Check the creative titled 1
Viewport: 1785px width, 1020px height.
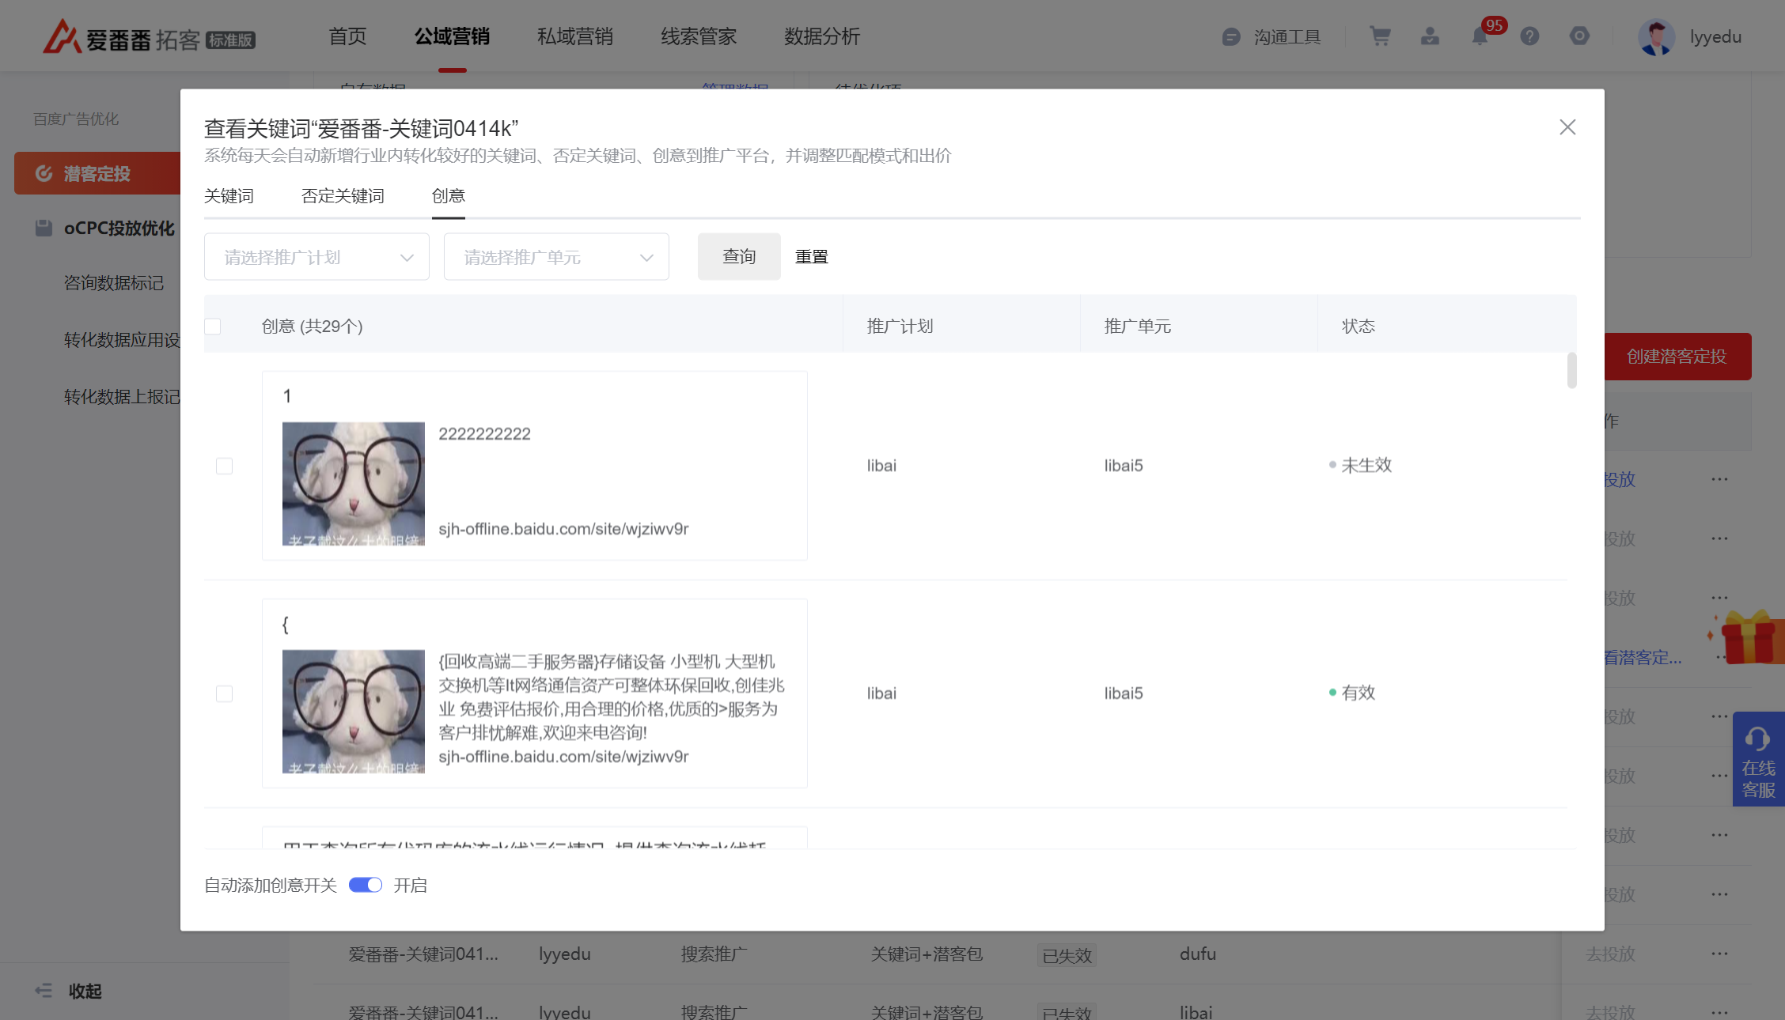[x=225, y=466]
